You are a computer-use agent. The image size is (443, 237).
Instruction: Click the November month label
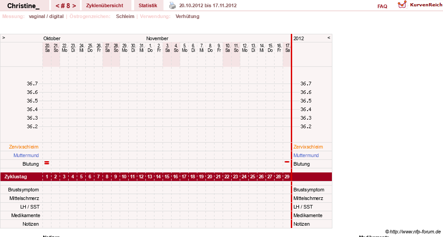(x=157, y=38)
